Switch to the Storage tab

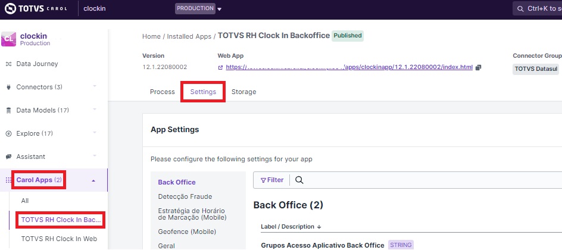[x=243, y=92]
